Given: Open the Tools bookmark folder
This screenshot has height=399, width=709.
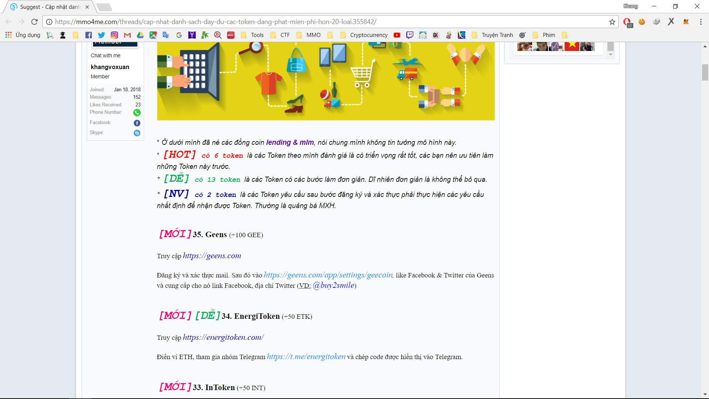Looking at the screenshot, I should point(253,35).
